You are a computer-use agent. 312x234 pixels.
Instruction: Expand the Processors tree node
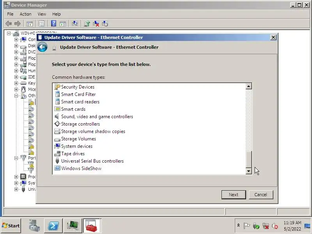[x=16, y=177]
